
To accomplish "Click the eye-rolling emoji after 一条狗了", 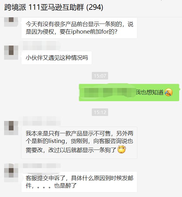I will (x=122, y=149).
